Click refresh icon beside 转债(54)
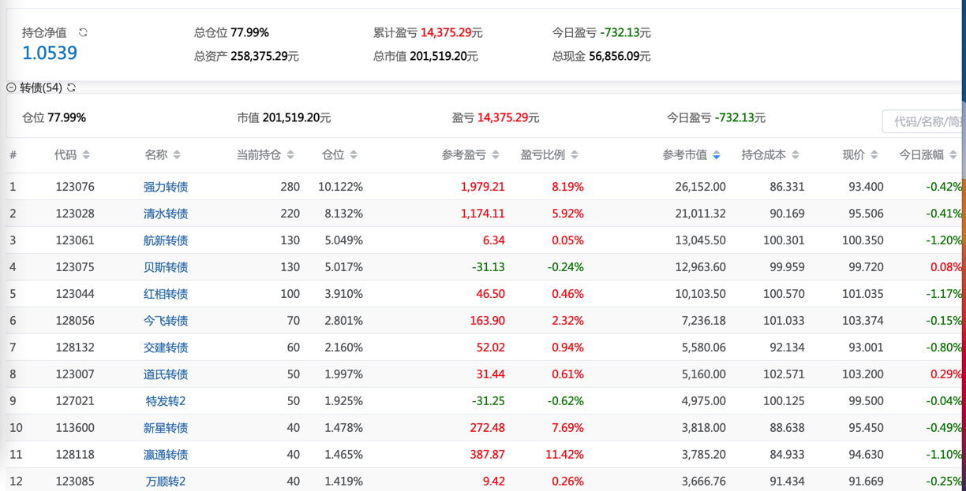The height and width of the screenshot is (491, 966). click(x=72, y=87)
